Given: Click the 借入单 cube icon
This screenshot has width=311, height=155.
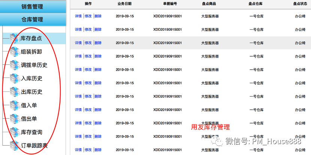Looking at the screenshot, I should coord(14,106).
